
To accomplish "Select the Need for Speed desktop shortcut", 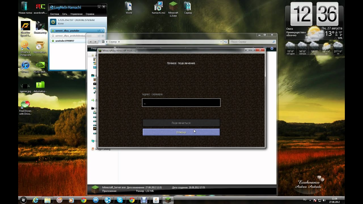I will [25, 29].
